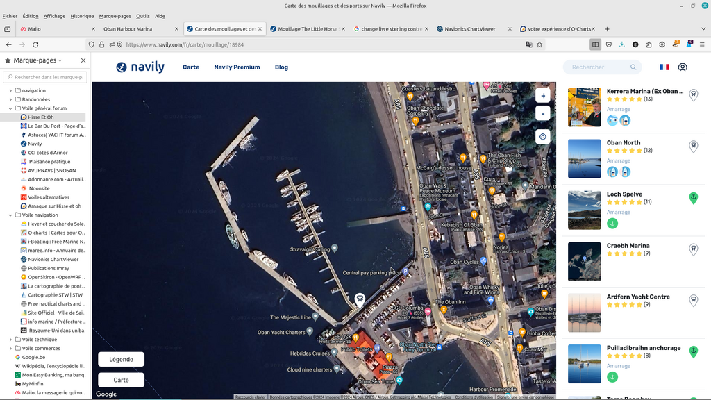Open the list all tabs chevron
Screen dimensions: 711x400
tap(703, 29)
